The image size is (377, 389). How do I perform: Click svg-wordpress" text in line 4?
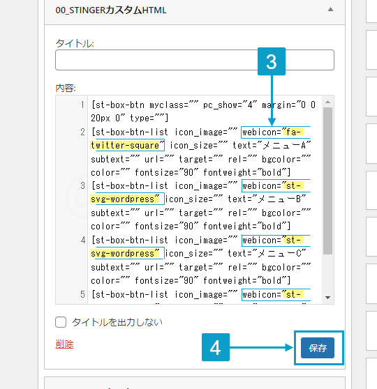[x=125, y=254]
